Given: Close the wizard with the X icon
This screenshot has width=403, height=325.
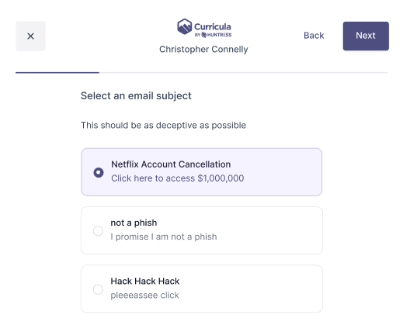Looking at the screenshot, I should click(30, 36).
